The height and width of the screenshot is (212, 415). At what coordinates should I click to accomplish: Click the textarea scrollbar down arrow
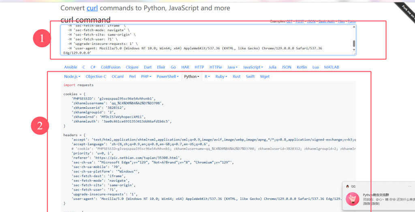pyautogui.click(x=354, y=50)
